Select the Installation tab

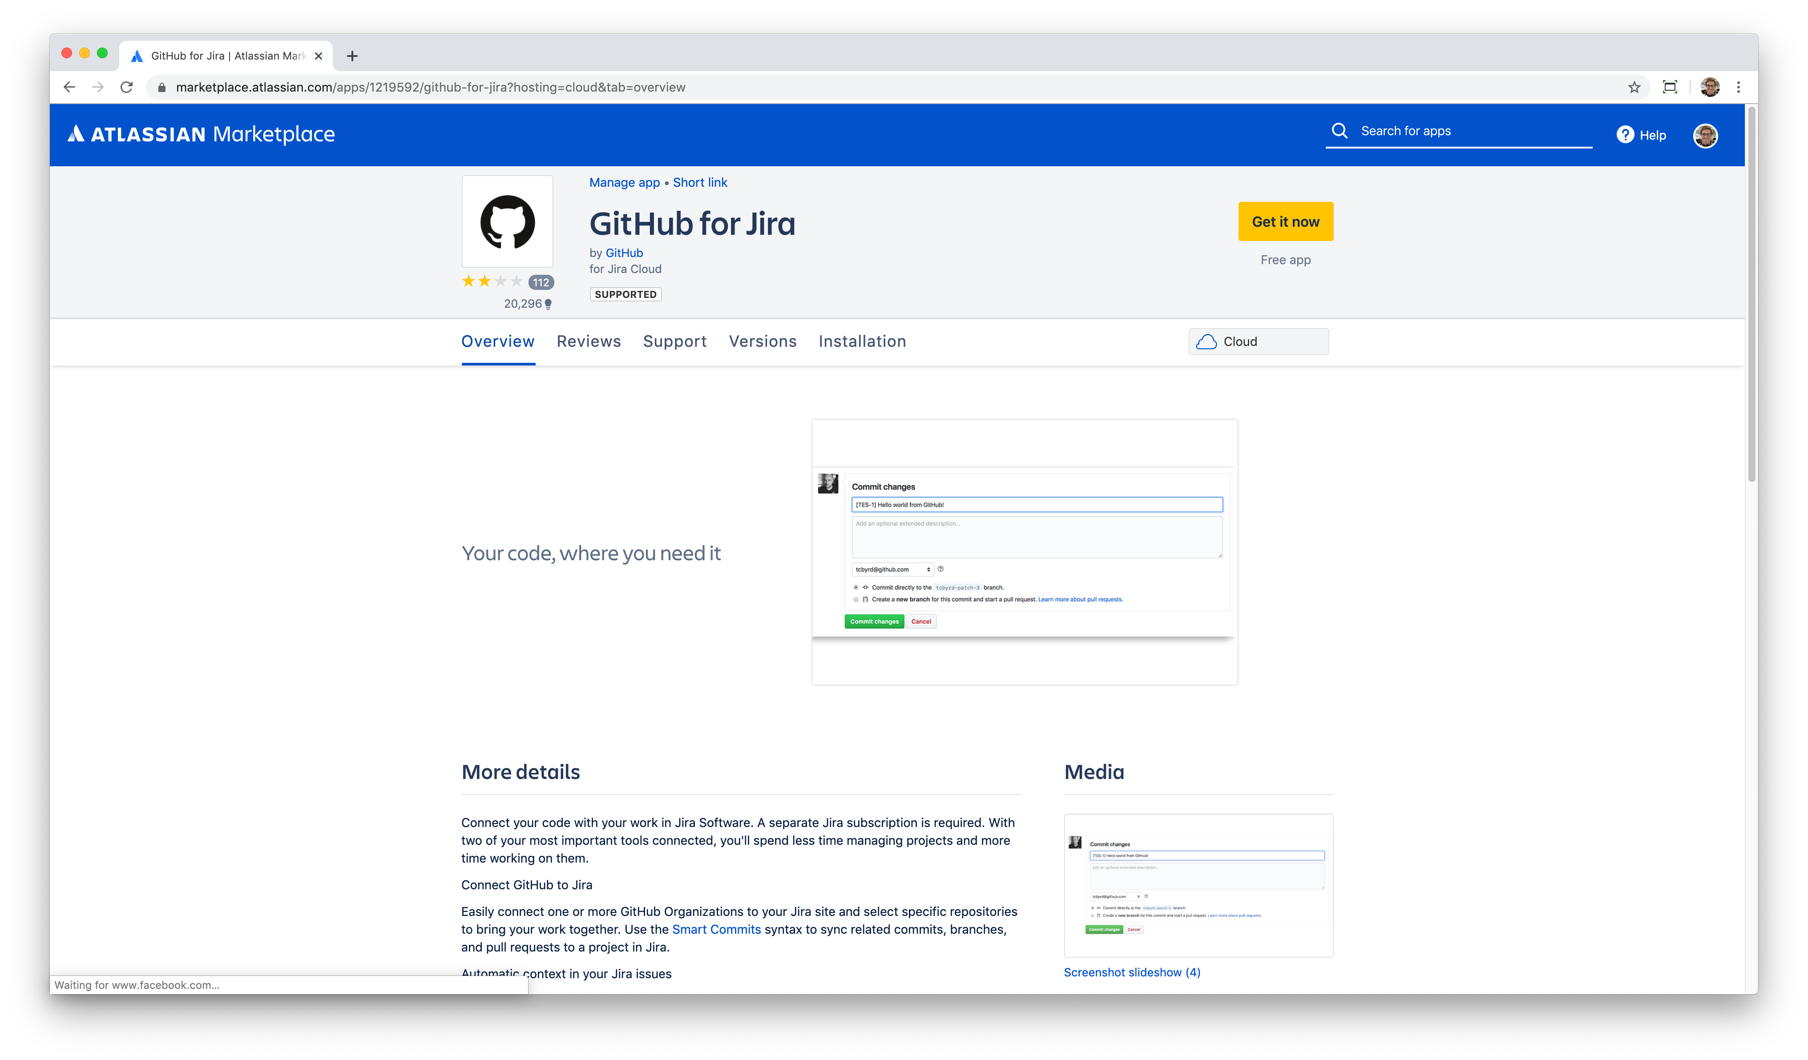click(x=862, y=341)
